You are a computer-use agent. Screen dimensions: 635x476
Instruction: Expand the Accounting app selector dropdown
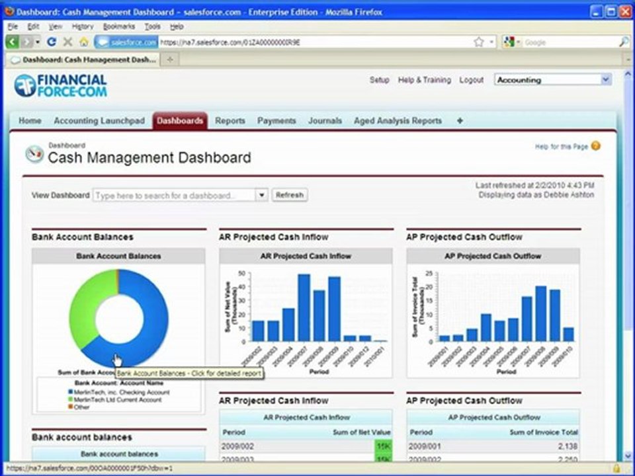coord(606,80)
